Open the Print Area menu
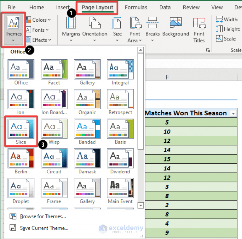 [135, 30]
